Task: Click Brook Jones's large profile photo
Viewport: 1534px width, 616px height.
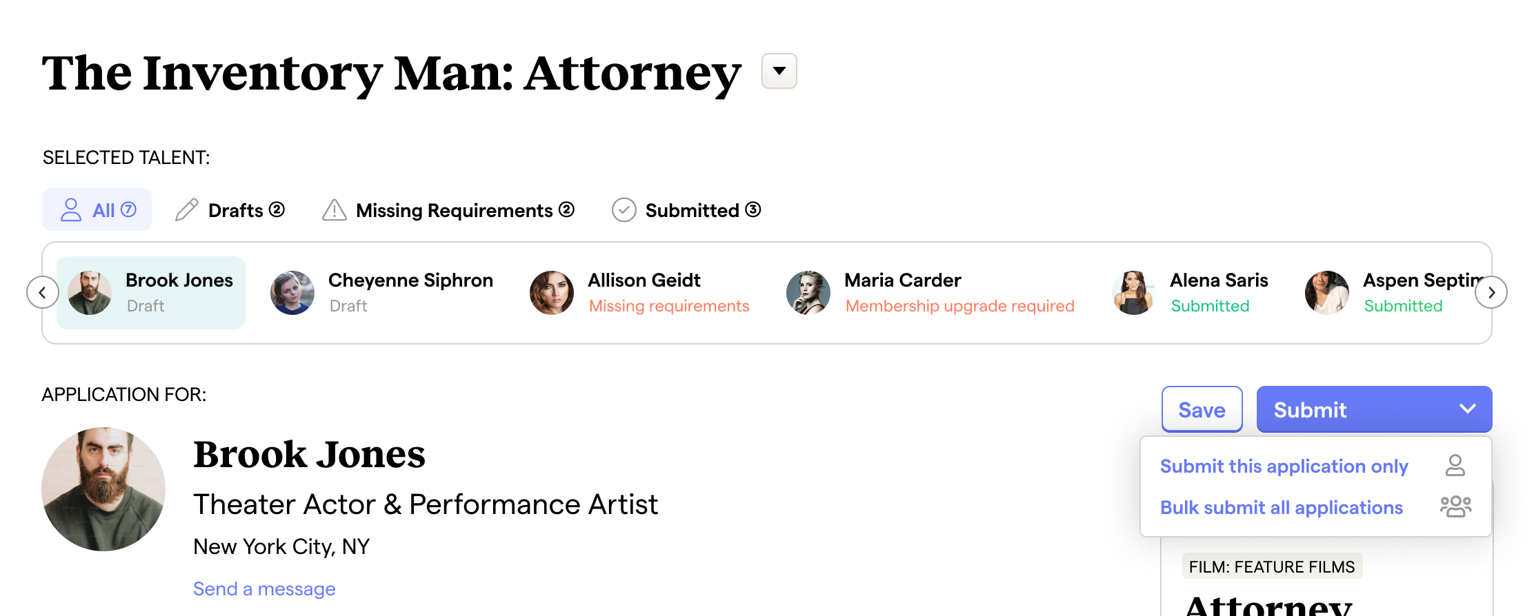Action: click(103, 489)
